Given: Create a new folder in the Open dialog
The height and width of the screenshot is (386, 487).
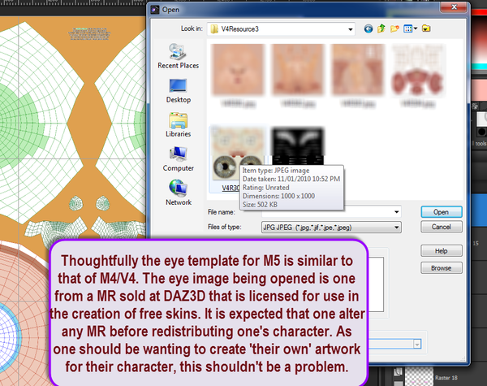Looking at the screenshot, I should coord(394,29).
